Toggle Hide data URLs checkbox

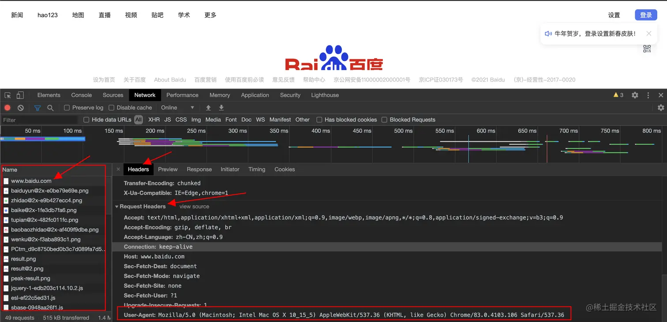tap(86, 120)
